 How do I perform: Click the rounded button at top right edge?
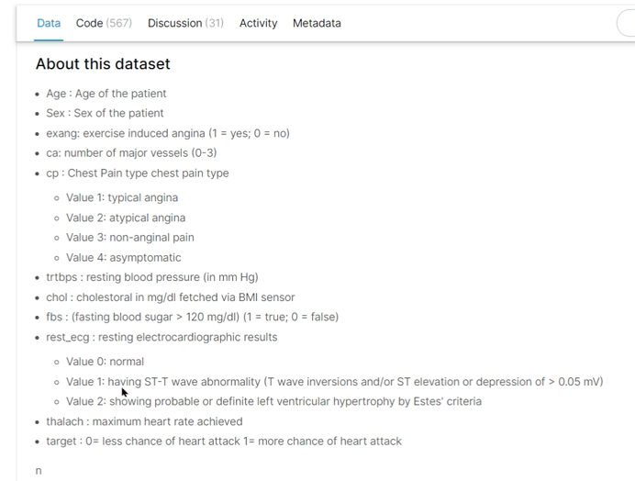(x=626, y=23)
